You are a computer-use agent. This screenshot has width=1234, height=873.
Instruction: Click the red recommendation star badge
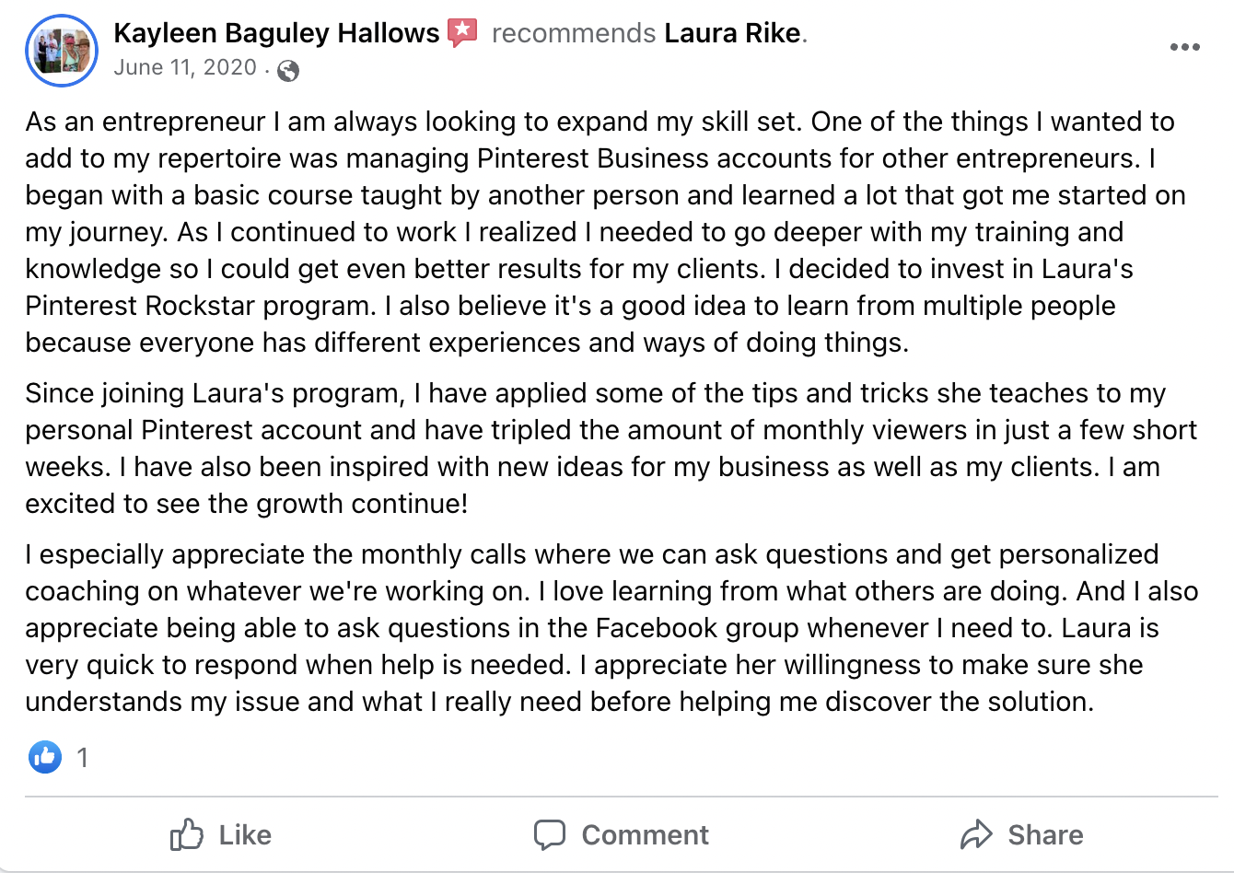[x=462, y=33]
